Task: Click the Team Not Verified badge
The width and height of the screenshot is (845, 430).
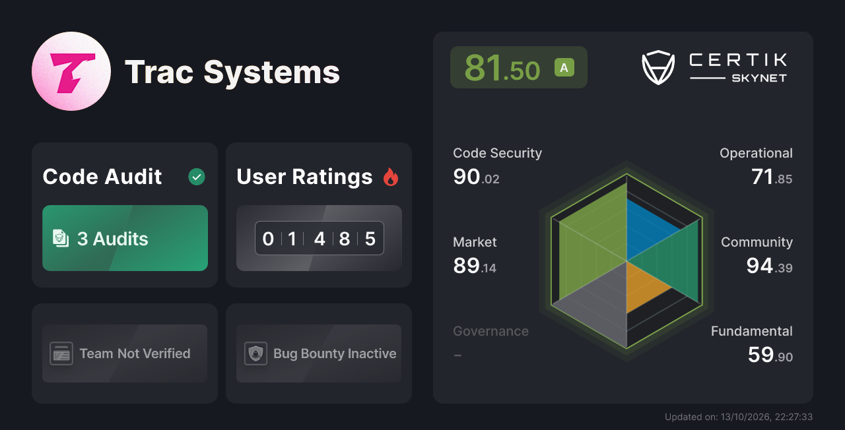Action: 125,353
